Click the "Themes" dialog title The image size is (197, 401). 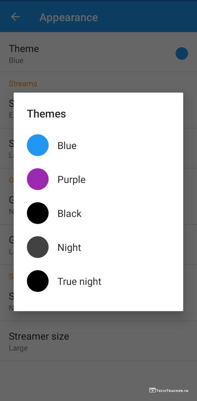47,114
